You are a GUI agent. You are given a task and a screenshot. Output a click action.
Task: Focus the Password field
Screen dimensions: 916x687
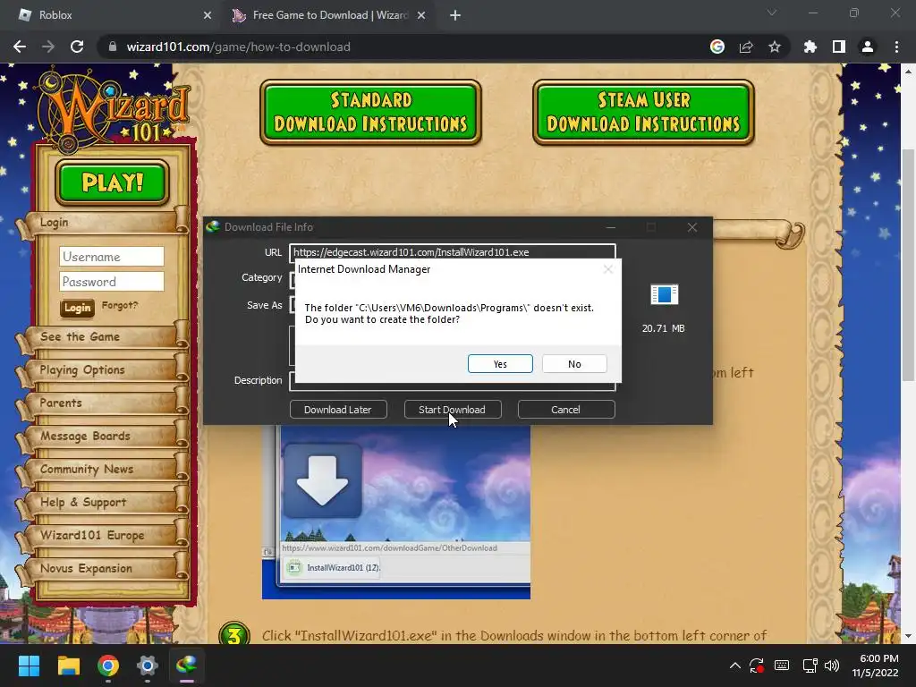[112, 282]
